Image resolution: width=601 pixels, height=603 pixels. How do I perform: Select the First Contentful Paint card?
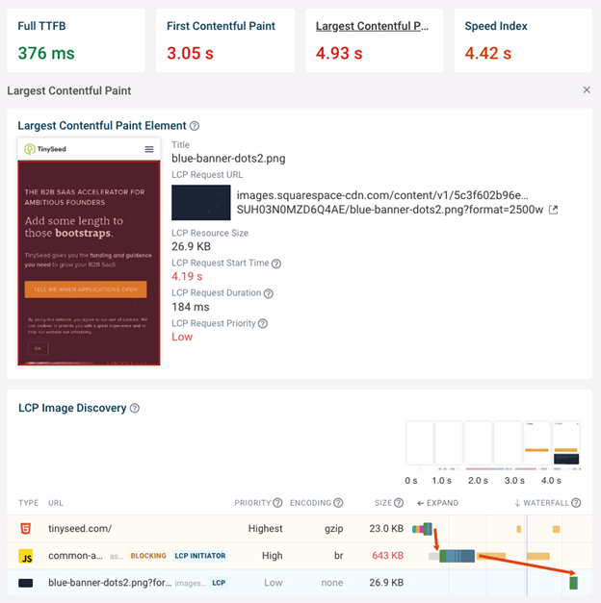(225, 40)
